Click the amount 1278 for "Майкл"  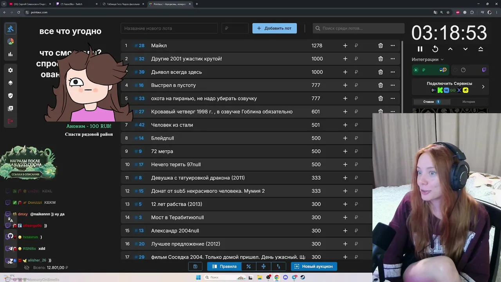317,45
